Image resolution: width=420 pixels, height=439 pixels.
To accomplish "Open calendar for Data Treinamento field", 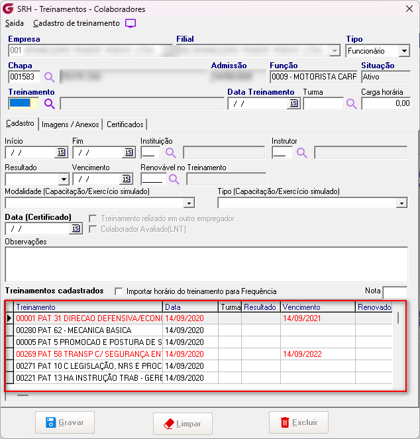I will tap(293, 103).
